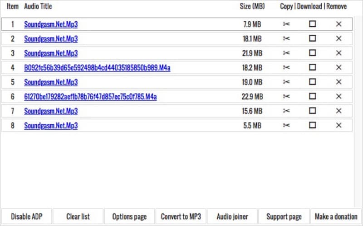Click the Audio Title column header
Screen dimensions: 363x226
pos(38,6)
